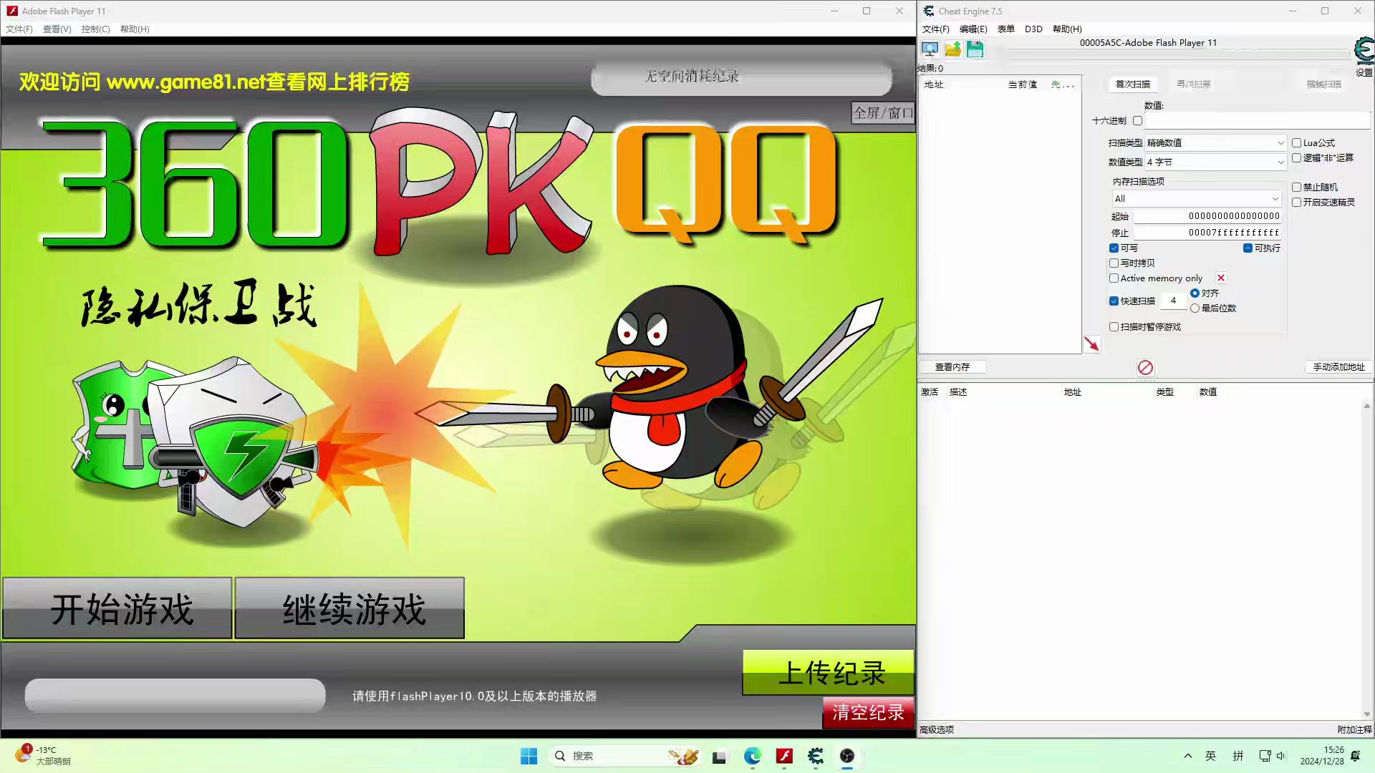Open Cheat Engine settings logo icon

coord(1364,51)
